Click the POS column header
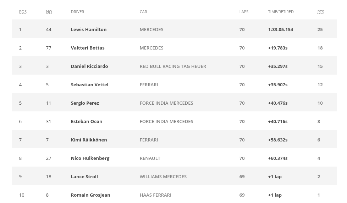The height and width of the screenshot is (203, 347). coord(23,12)
